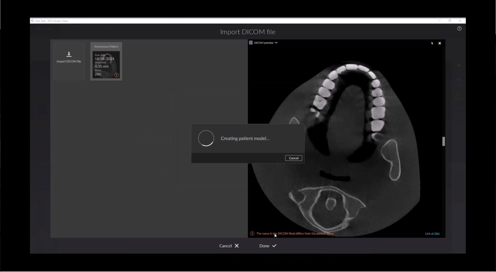Click the '144 of 286' slice counter
496x272 pixels.
point(432,234)
